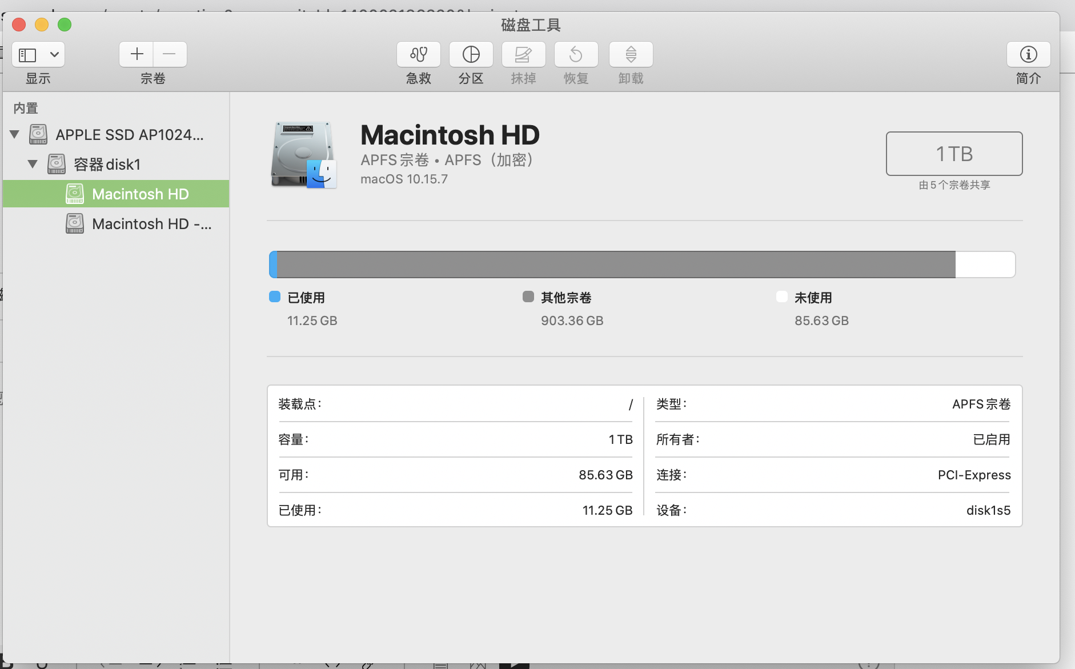
Task: Collapse the 容器 disk1 disclosure triangle
Action: [33, 165]
